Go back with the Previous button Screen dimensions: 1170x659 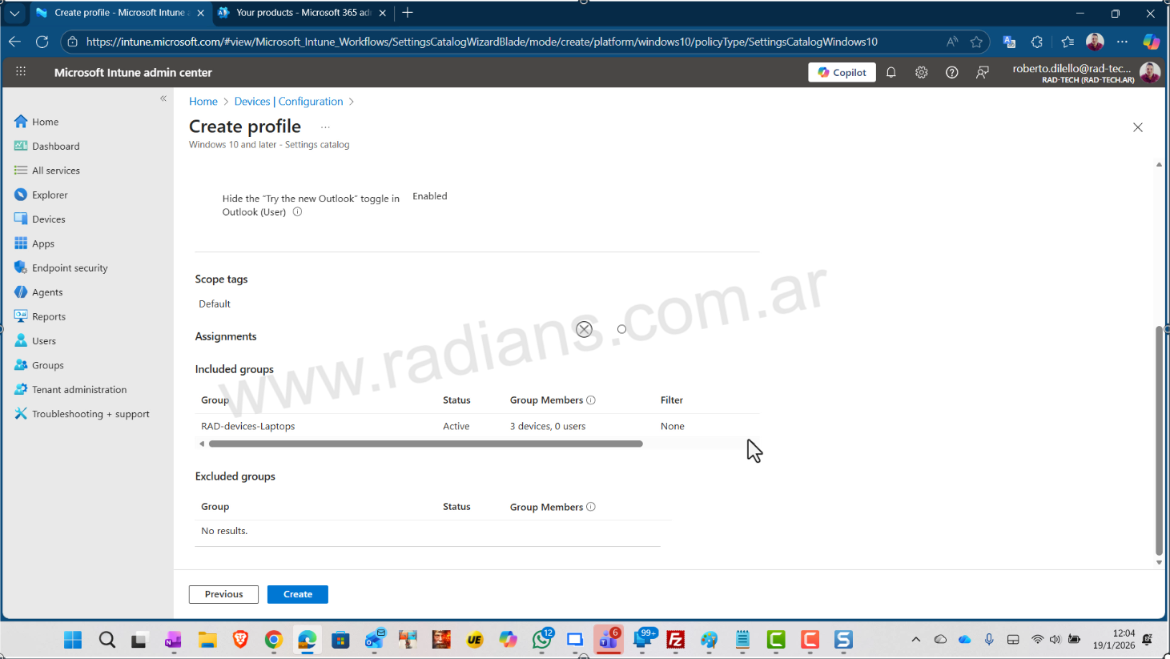223,594
